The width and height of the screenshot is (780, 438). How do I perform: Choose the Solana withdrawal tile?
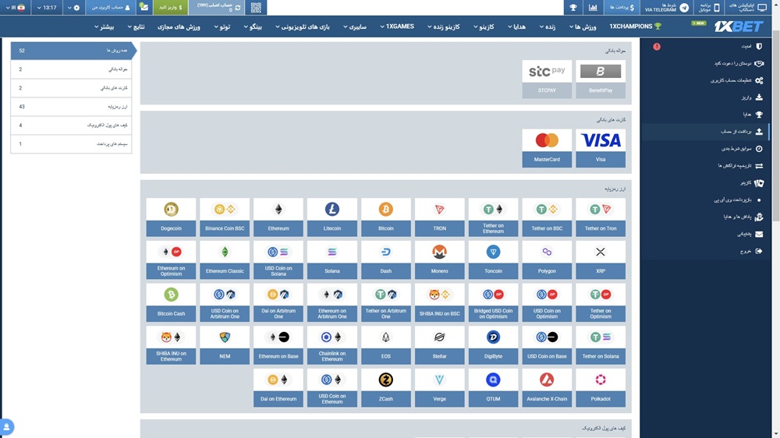tap(331, 260)
